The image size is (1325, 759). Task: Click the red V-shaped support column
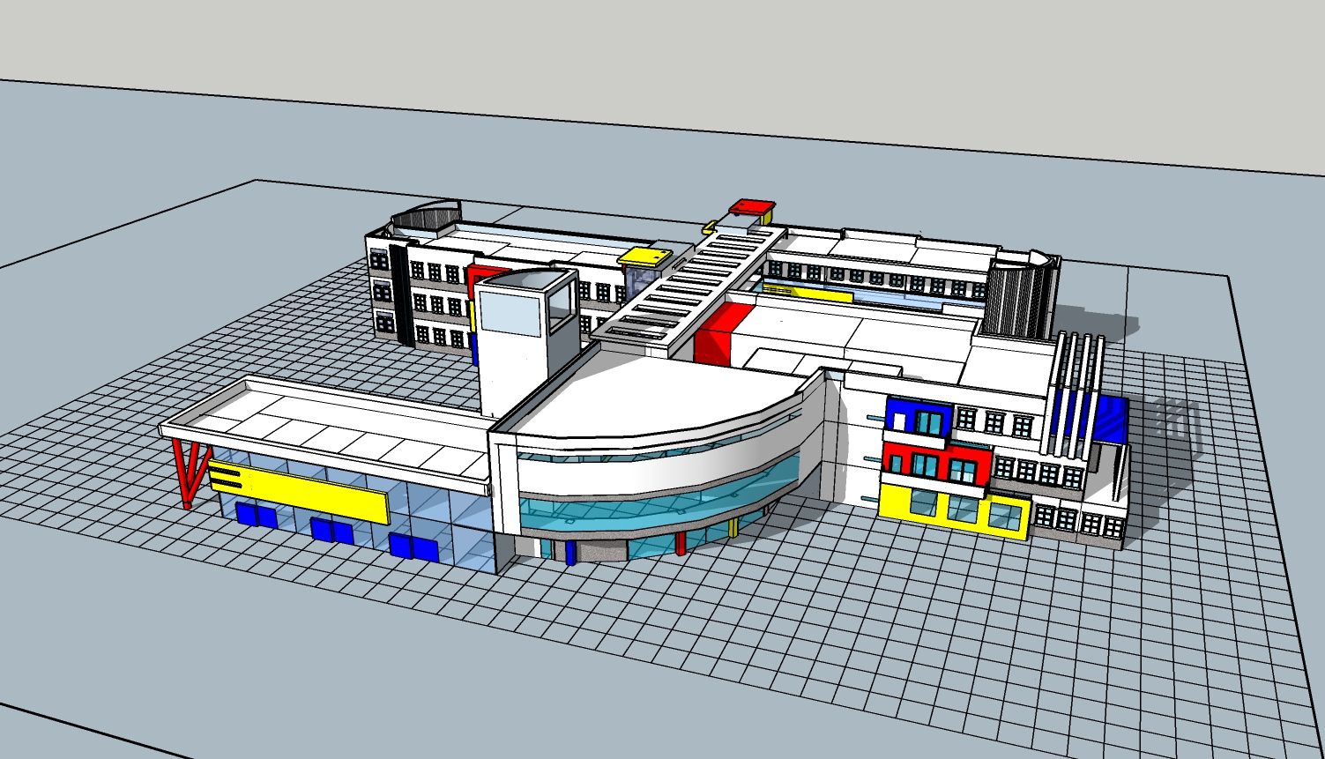click(x=191, y=473)
